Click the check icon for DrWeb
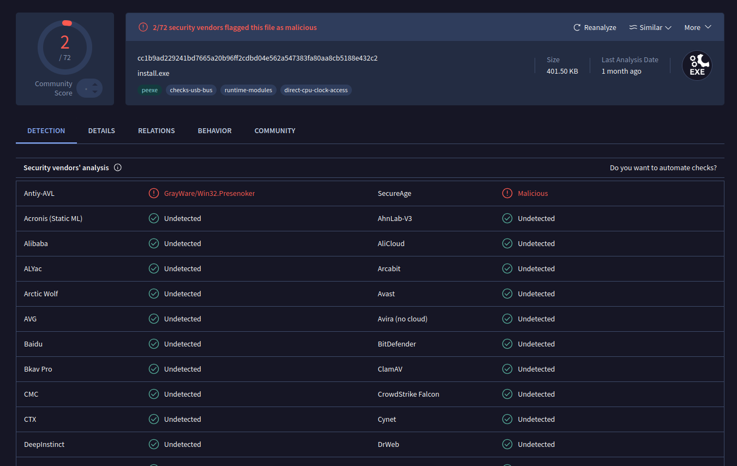The image size is (737, 466). pyautogui.click(x=507, y=444)
